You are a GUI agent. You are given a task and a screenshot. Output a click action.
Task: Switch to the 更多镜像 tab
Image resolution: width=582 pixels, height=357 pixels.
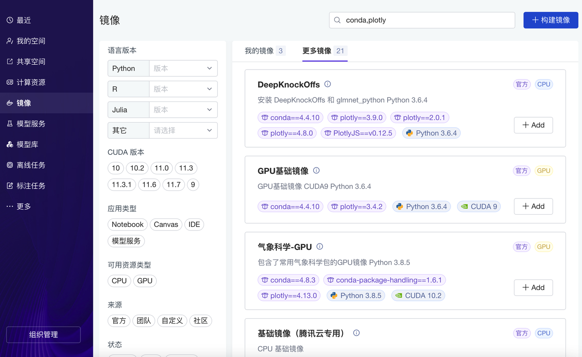coord(325,51)
